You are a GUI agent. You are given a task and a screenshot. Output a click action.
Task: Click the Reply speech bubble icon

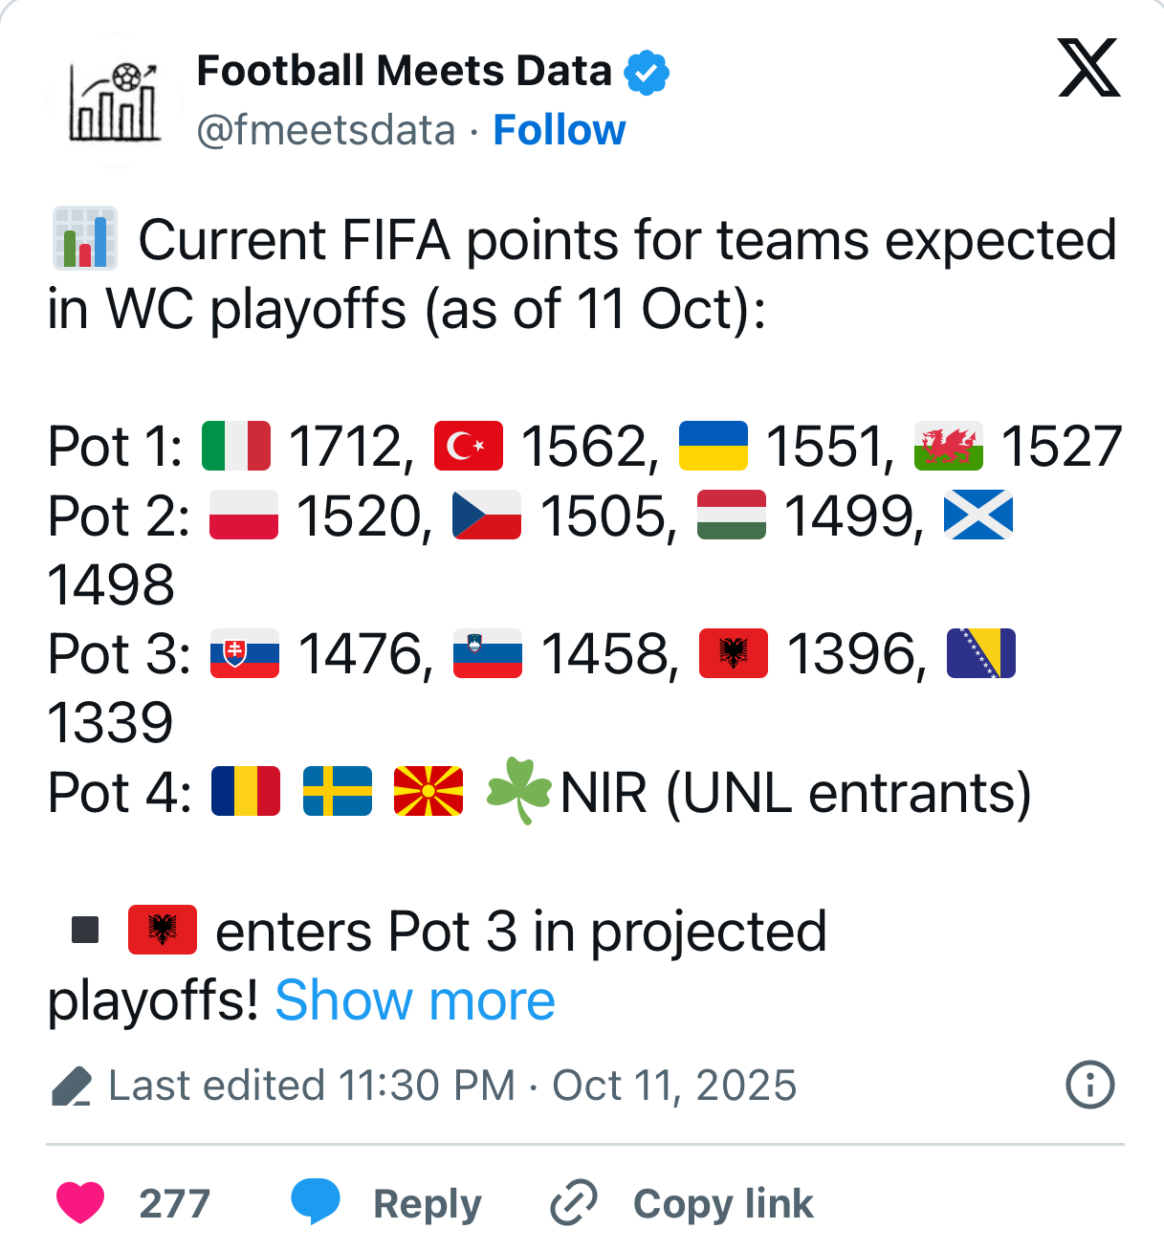316,1202
